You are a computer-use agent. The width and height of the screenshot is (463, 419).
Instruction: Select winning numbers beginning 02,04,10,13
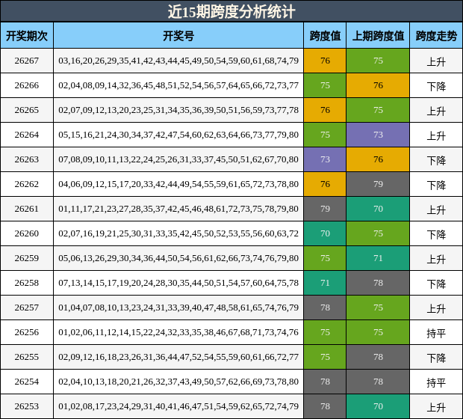(x=178, y=382)
